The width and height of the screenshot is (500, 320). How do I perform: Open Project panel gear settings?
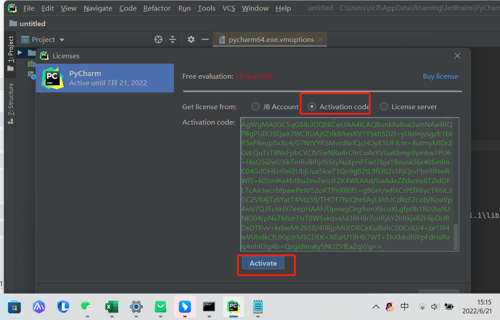pyautogui.click(x=191, y=39)
